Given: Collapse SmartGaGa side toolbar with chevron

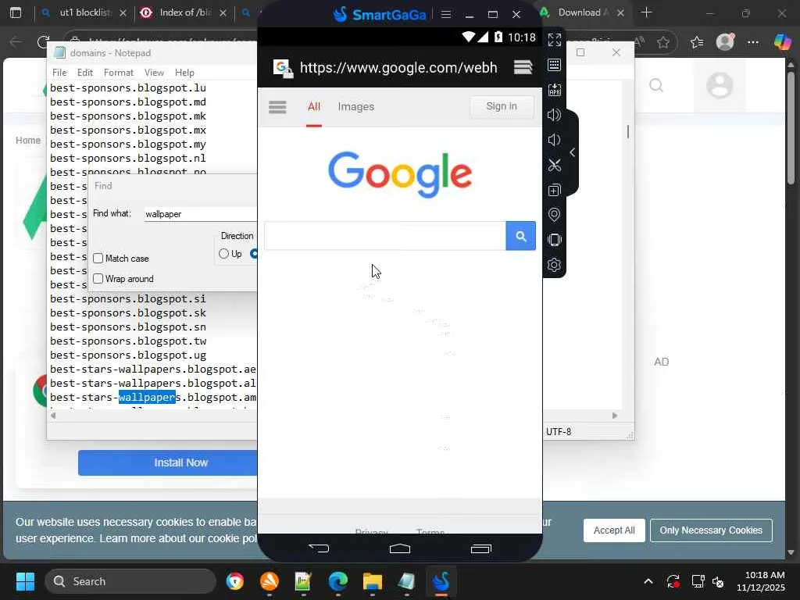Looking at the screenshot, I should 573,152.
